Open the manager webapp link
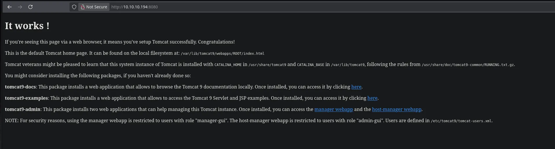The width and height of the screenshot is (555, 149). click(x=333, y=109)
